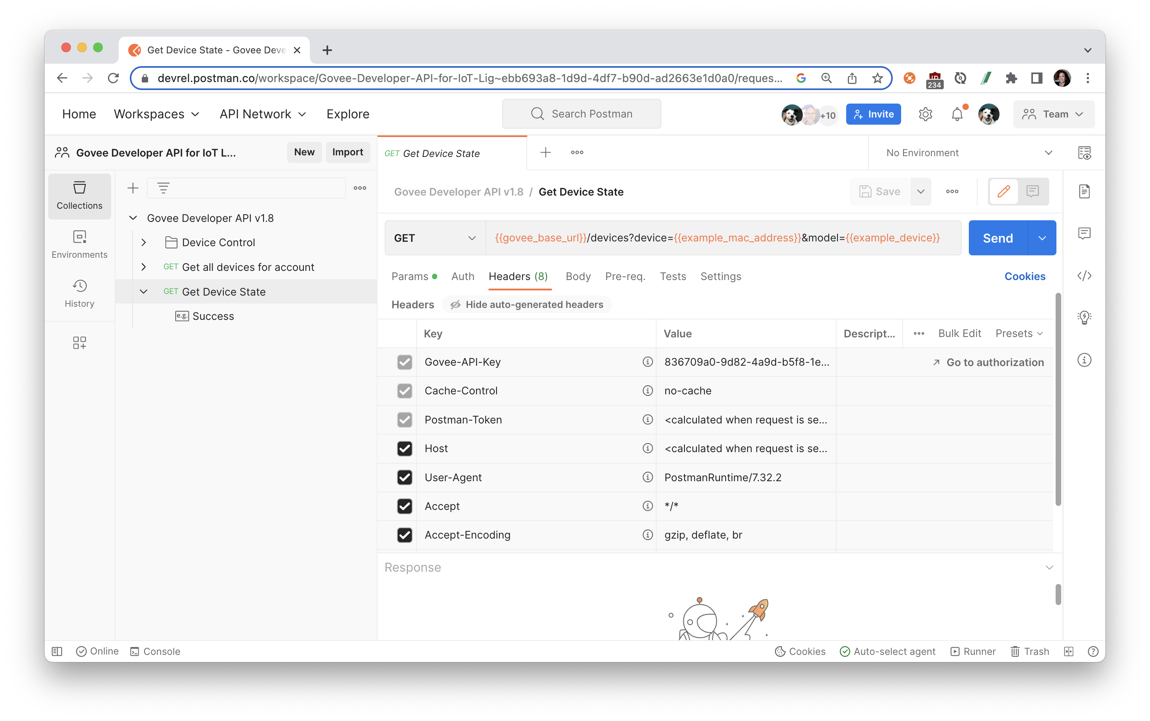This screenshot has height=721, width=1150.
Task: Collapse the Govee Developer API v1.8 collection
Action: tap(133, 218)
